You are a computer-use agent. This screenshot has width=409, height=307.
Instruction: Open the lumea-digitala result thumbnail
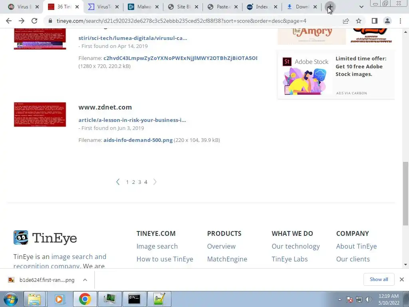click(40, 39)
